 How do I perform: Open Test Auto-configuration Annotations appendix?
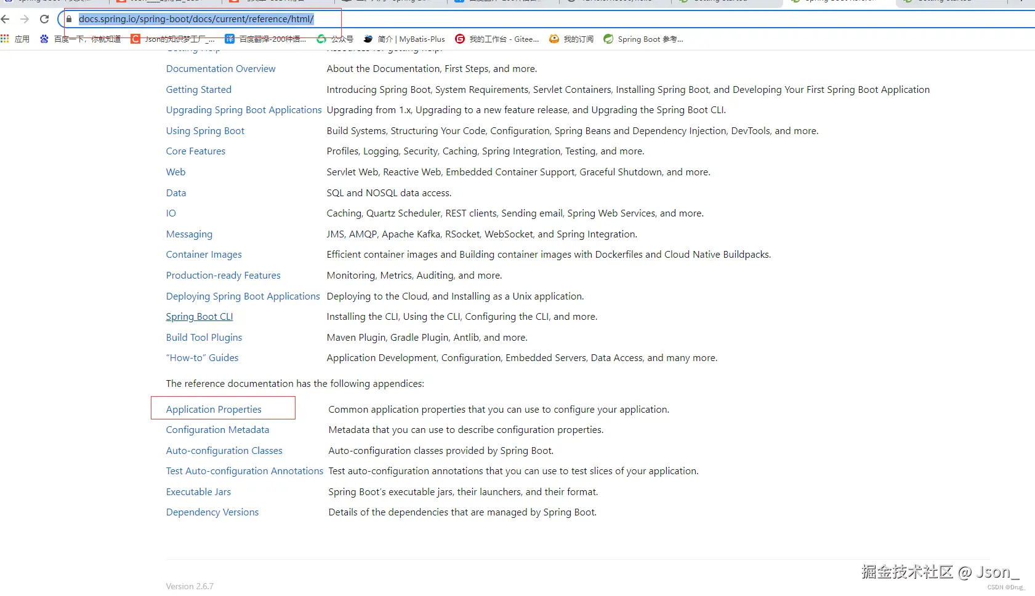point(244,471)
